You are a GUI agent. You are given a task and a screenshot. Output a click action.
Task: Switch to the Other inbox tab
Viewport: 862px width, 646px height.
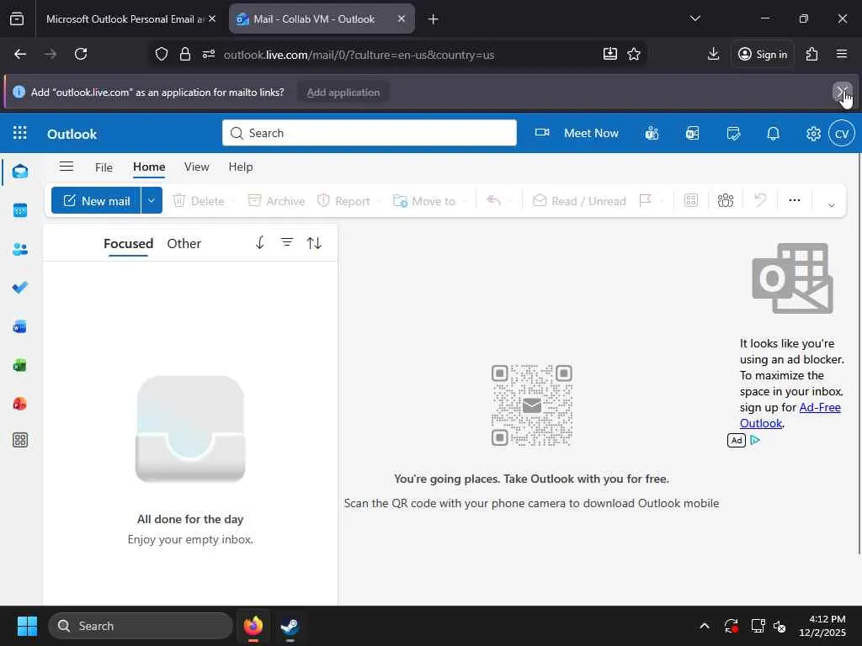tap(184, 243)
